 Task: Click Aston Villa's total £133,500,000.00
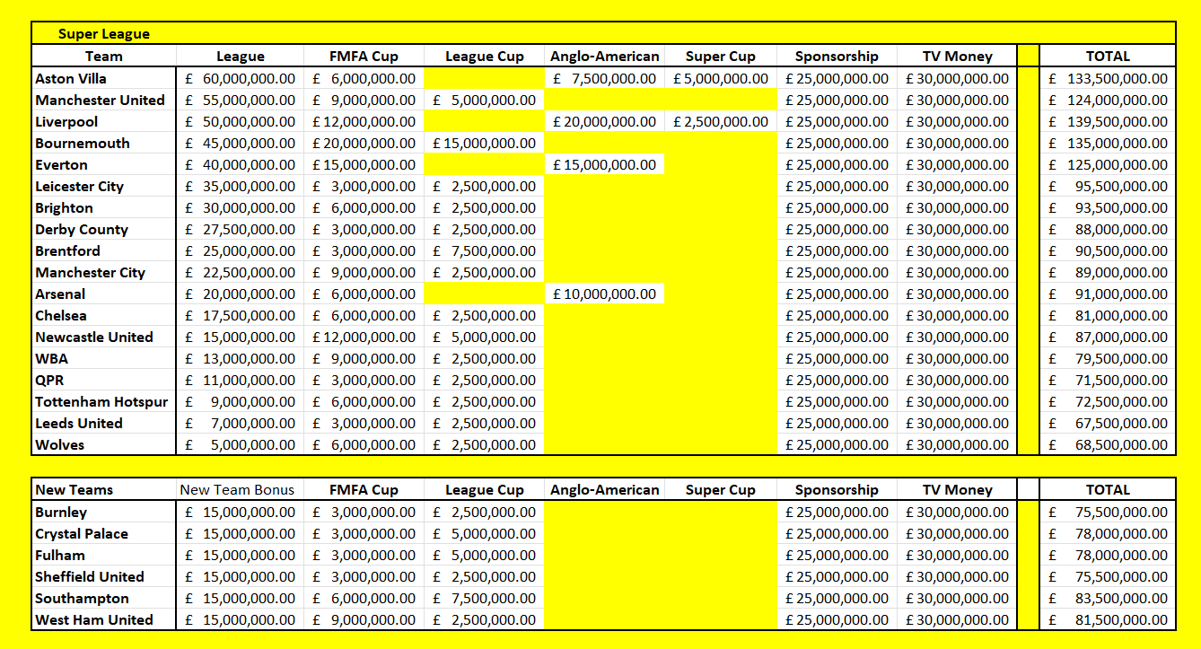coord(1108,78)
